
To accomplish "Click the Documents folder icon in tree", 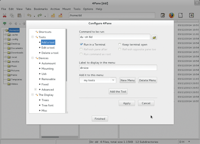I will tap(9, 48).
